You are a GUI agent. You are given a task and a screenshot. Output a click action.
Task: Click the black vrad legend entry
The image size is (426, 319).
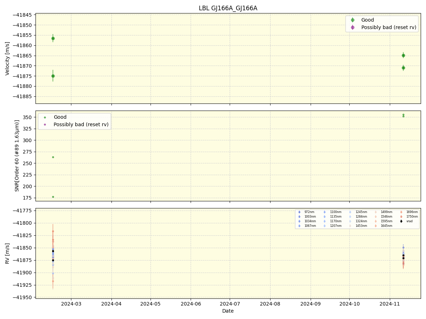pos(406,221)
